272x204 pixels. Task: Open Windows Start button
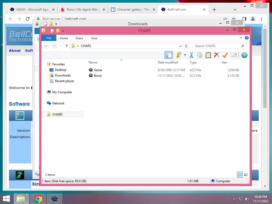(x=6, y=199)
